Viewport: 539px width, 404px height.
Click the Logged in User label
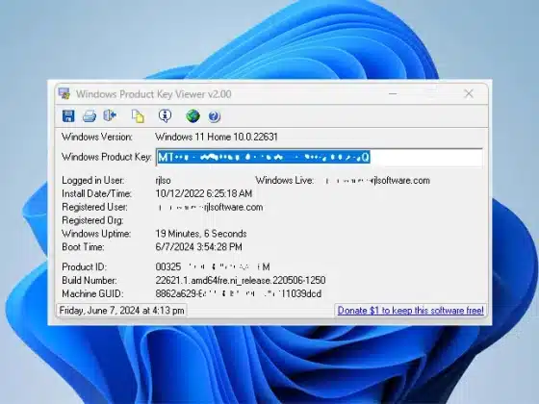coord(93,181)
